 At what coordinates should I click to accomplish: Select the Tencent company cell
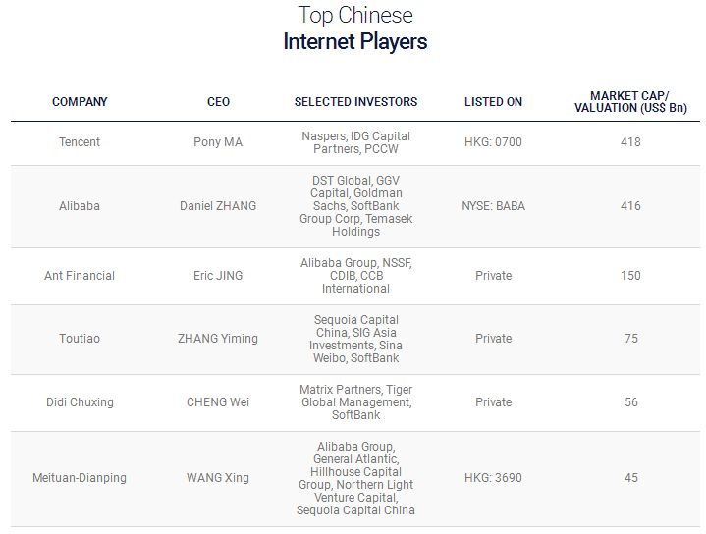click(x=80, y=142)
